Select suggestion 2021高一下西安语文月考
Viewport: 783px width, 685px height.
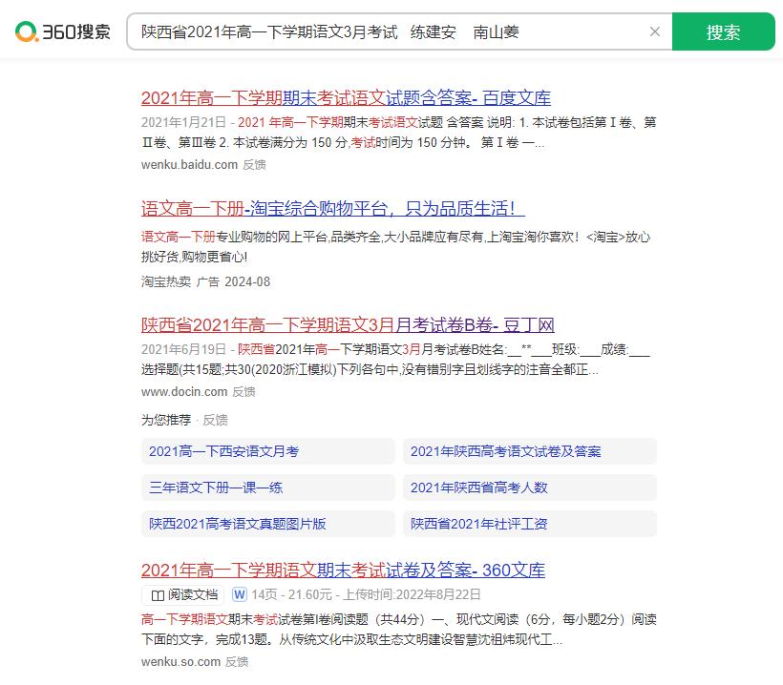[268, 451]
